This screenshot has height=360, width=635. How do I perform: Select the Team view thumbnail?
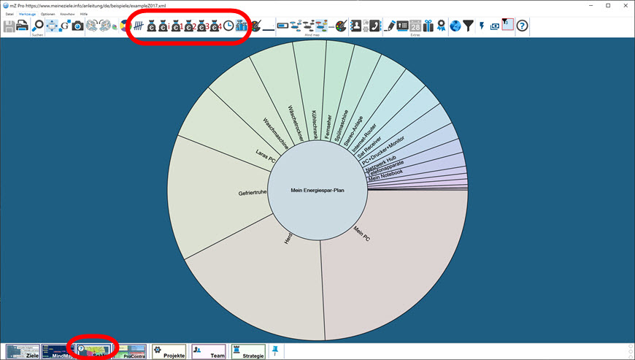(208, 351)
